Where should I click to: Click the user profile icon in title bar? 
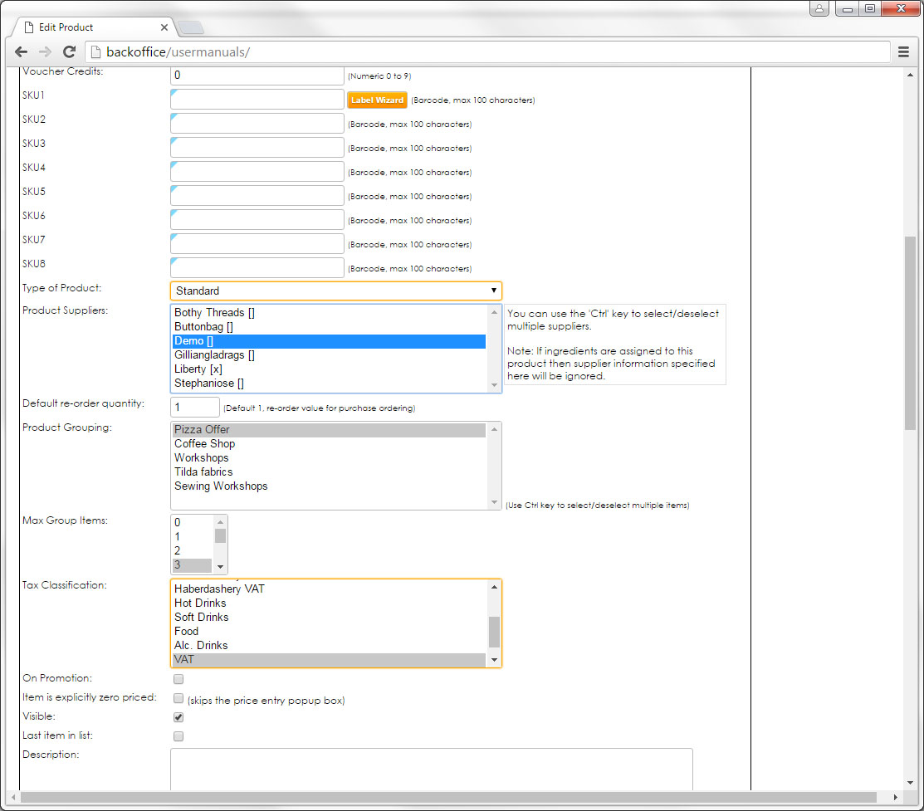pyautogui.click(x=819, y=8)
